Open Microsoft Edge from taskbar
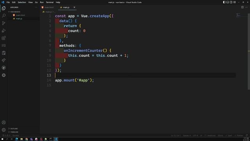Viewport: 250px width, 141px height. click(x=16, y=139)
